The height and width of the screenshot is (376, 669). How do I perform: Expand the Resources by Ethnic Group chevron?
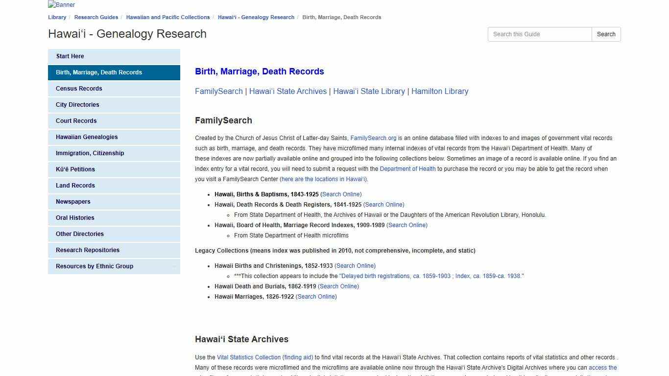174,266
